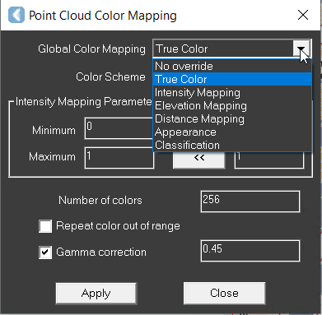Focus the Maximum value input field
The width and height of the screenshot is (322, 315).
tap(119, 158)
